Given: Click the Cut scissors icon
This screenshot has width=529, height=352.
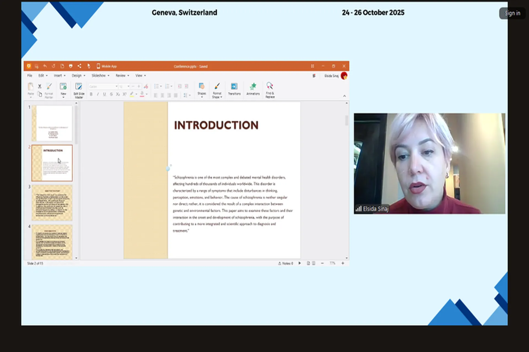Looking at the screenshot, I should click(40, 86).
